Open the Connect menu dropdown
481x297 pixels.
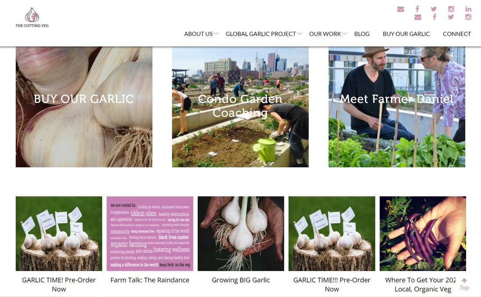click(x=457, y=34)
